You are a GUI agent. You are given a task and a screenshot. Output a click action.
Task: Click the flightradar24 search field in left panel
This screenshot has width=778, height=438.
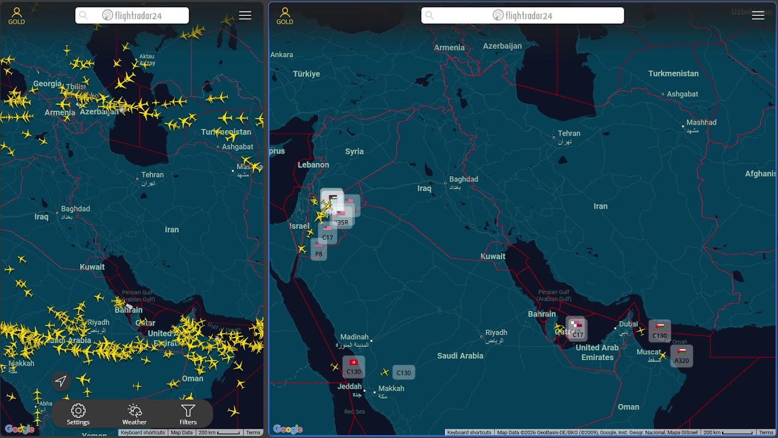click(132, 16)
